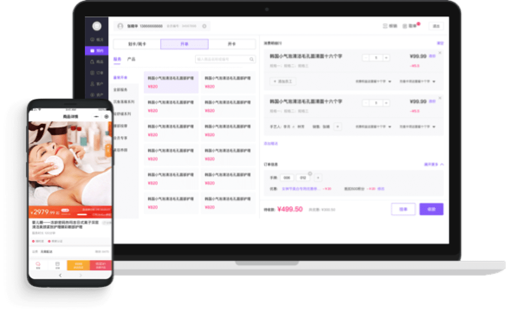Select the first highlighted ¥820 service card
This screenshot has width=506, height=312.
(x=171, y=82)
